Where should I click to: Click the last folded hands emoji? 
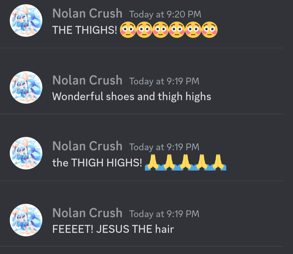click(x=218, y=162)
